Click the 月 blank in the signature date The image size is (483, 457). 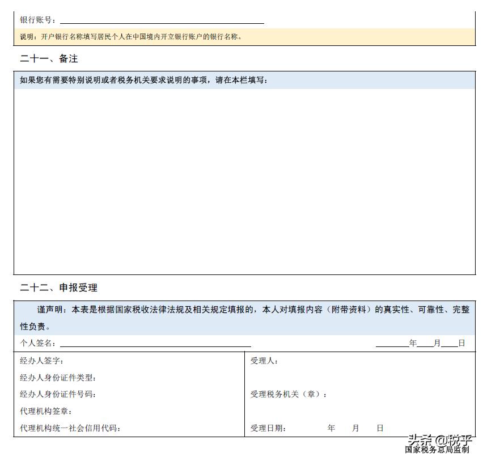click(422, 343)
